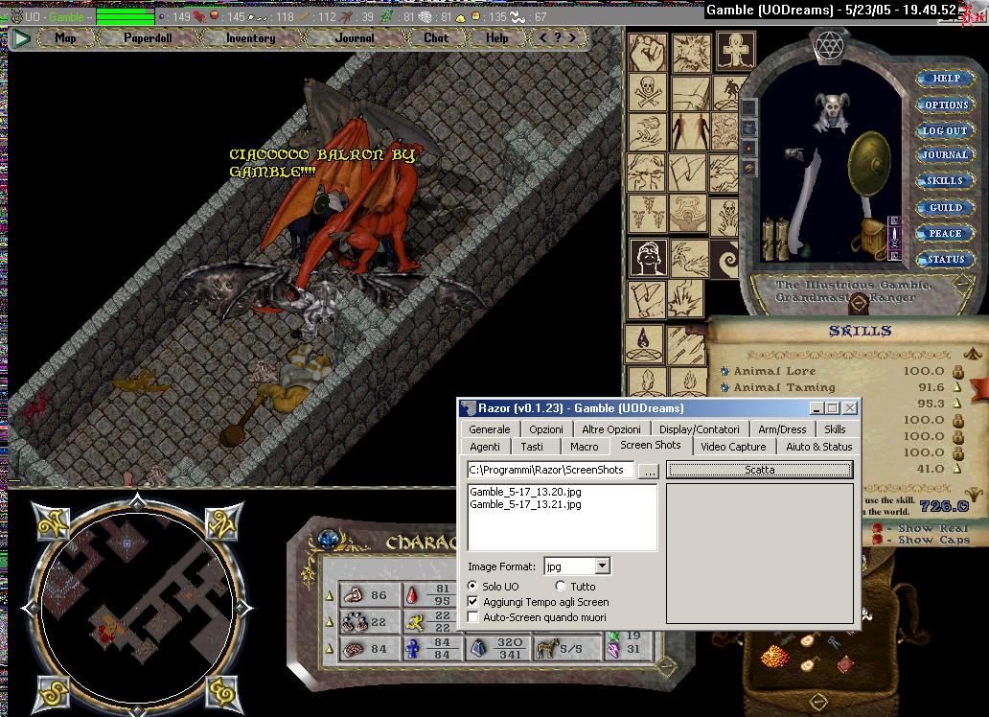Viewport: 989px width, 717px height.
Task: Click the blue ankh mana icon
Action: coord(413,649)
